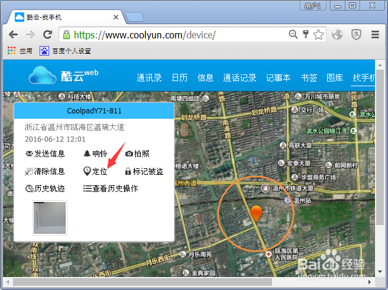Bookmark this page with the star icon
Viewport: 388px width, 290px height.
point(318,35)
